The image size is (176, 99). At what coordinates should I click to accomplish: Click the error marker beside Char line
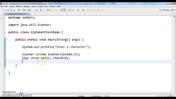(x=5, y=58)
